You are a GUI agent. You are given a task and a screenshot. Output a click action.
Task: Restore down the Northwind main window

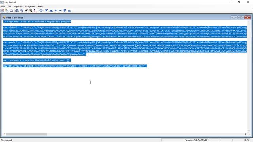(239, 2)
